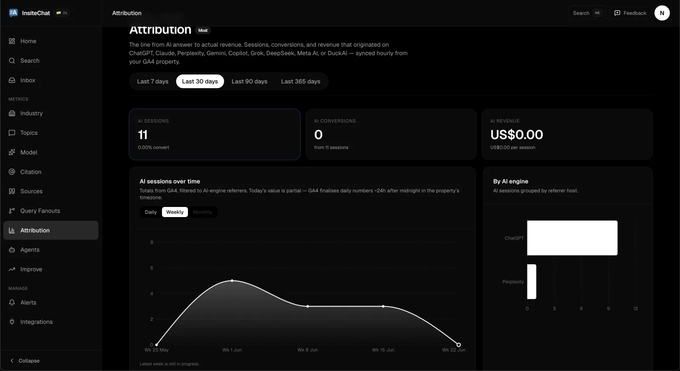Click the Attribution breadcrumb in header
This screenshot has height=371, width=680.
(127, 13)
